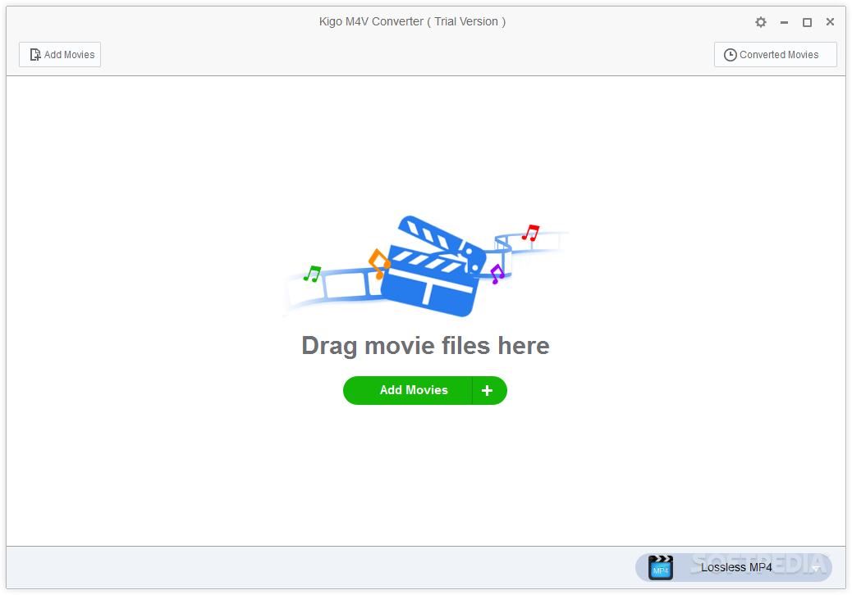Screen dimensions: 852x595
Task: Maximize the Kigo M4V Converter window
Action: tap(808, 22)
